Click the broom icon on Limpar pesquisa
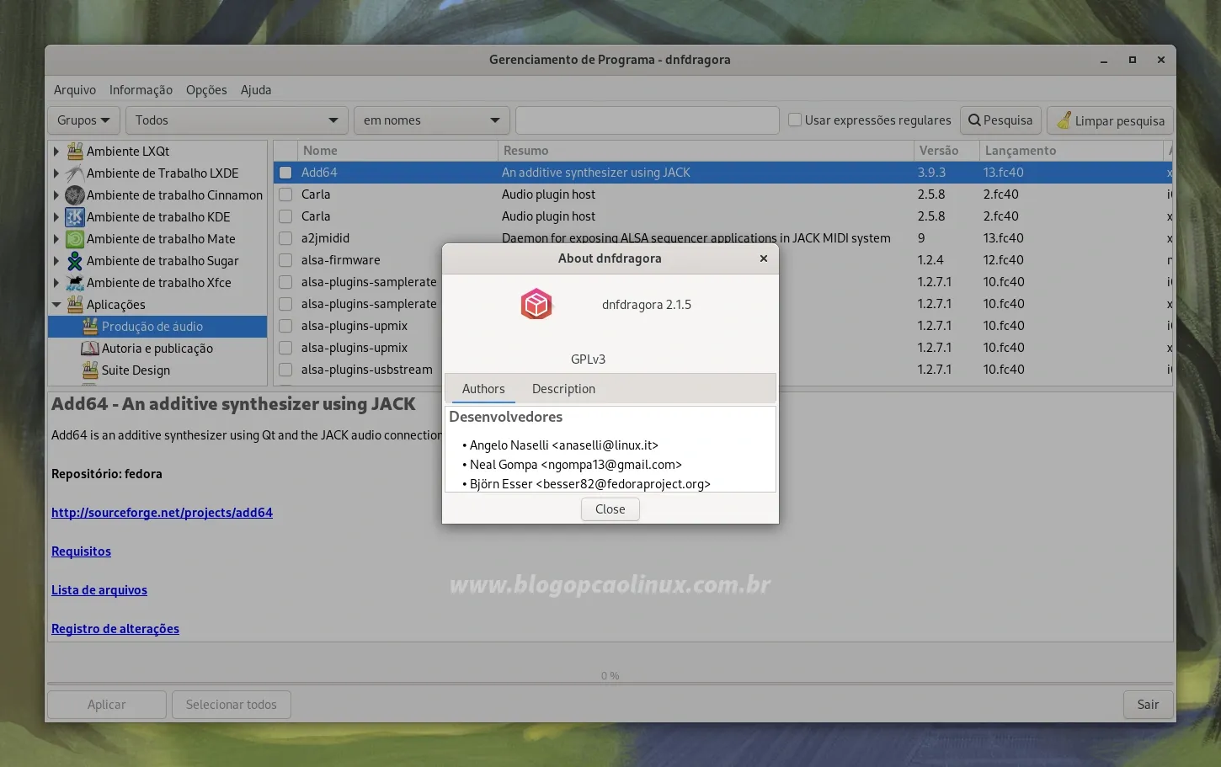1221x767 pixels. 1064,120
